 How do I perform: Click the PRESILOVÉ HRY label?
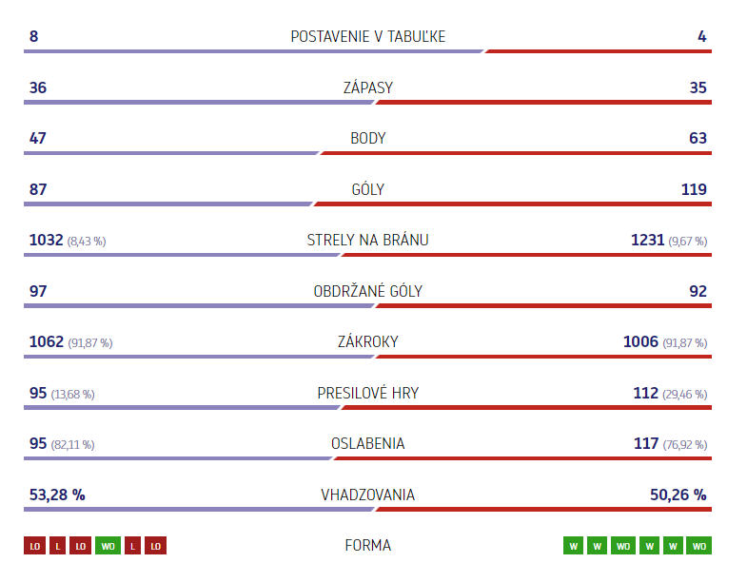point(367,393)
